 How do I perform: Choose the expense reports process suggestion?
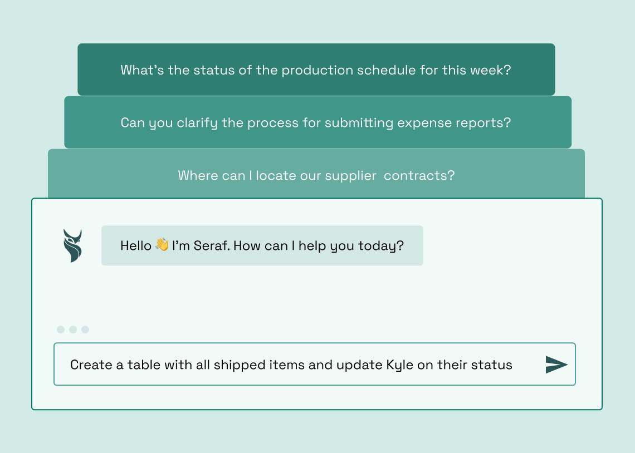tap(316, 122)
